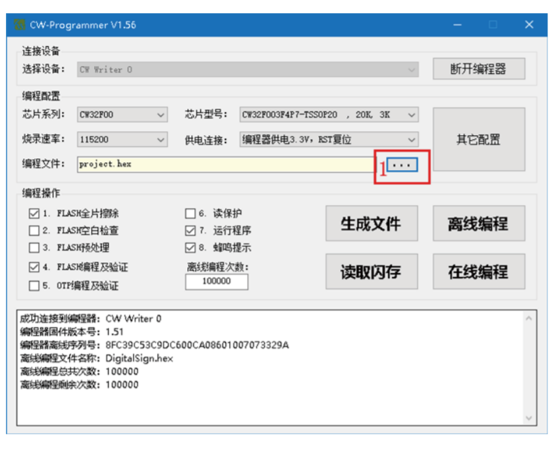Click the 生成文件 button
558x449 pixels.
[x=372, y=224]
